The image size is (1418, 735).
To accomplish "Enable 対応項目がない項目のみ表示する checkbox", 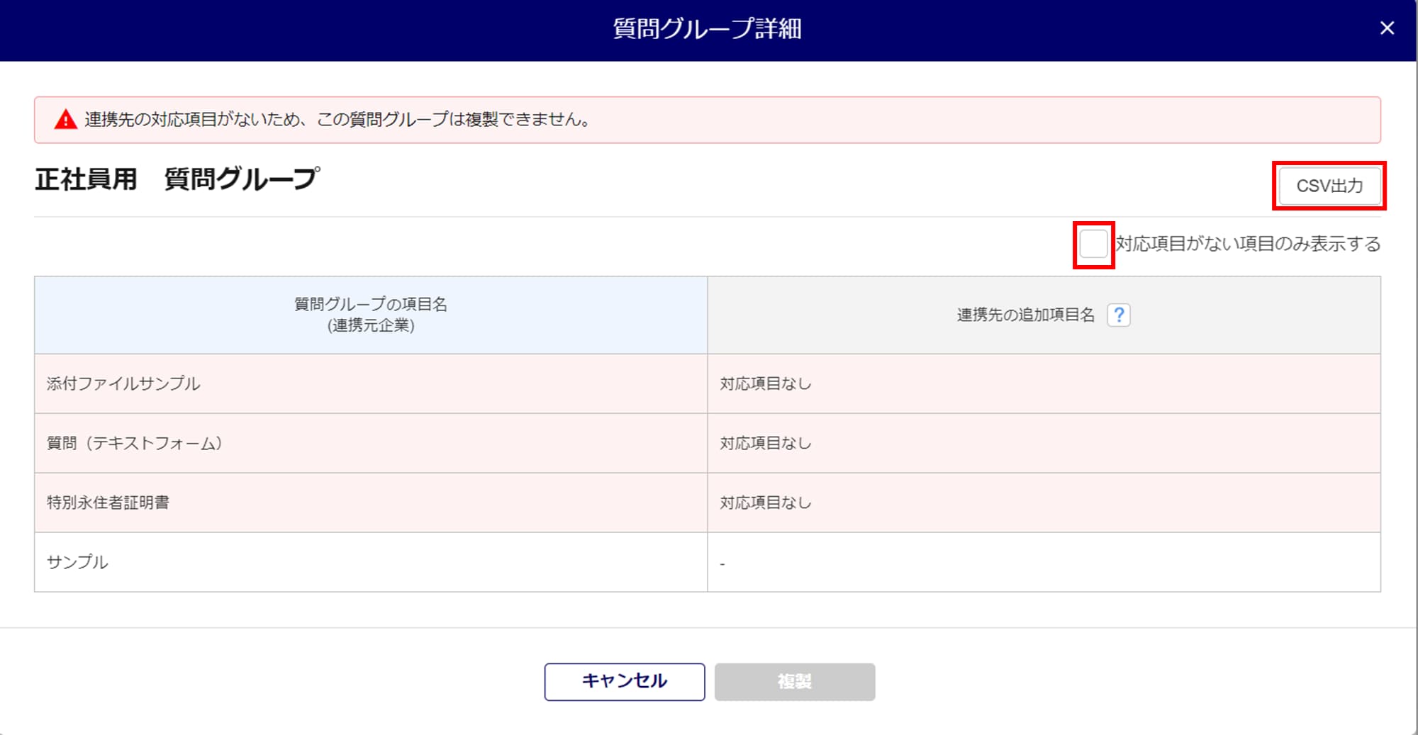I will pyautogui.click(x=1093, y=245).
